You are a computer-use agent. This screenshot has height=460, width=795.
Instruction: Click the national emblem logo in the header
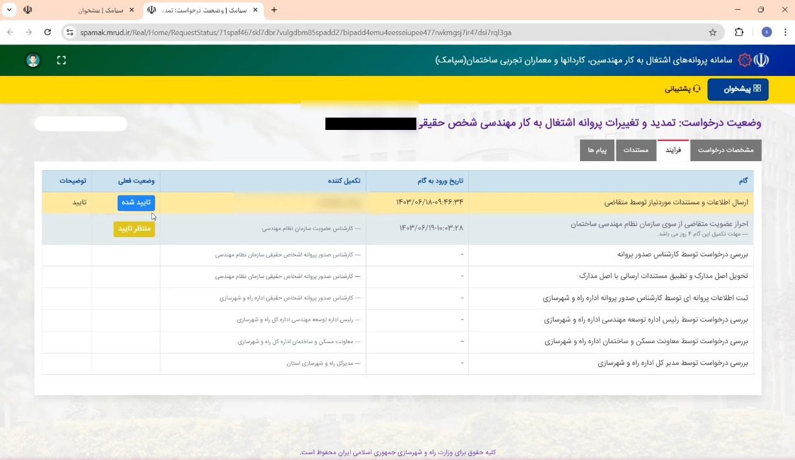tap(761, 60)
